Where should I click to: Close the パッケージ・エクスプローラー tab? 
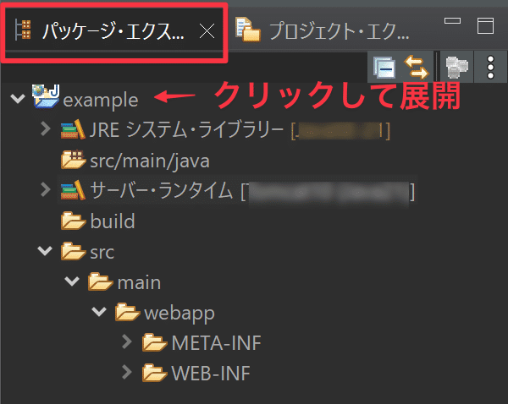[x=206, y=32]
